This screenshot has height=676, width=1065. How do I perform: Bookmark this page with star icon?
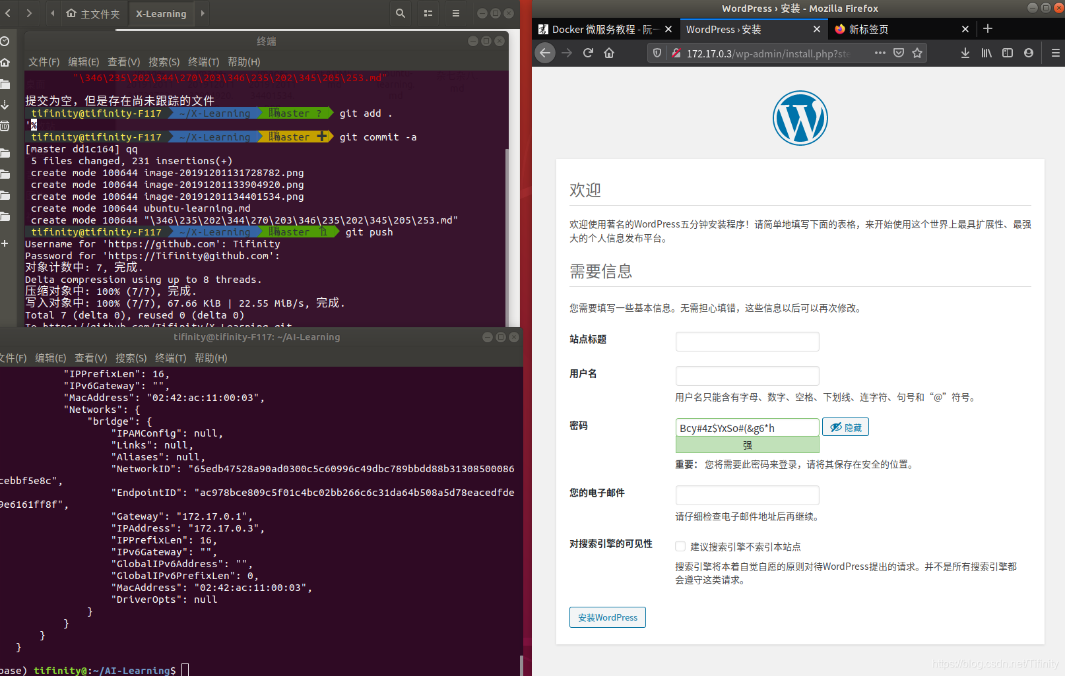917,53
